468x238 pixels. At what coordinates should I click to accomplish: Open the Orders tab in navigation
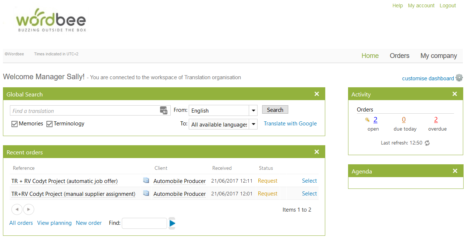399,56
